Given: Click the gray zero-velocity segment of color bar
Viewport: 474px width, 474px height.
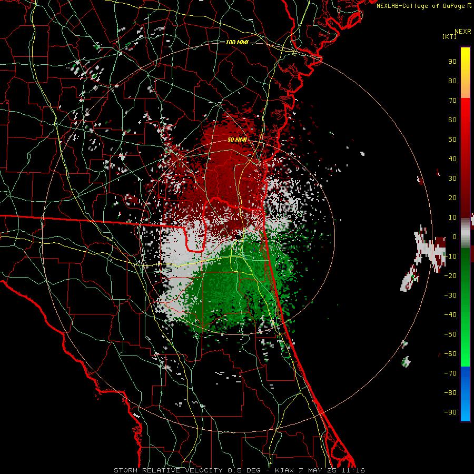Looking at the screenshot, I should 465,233.
